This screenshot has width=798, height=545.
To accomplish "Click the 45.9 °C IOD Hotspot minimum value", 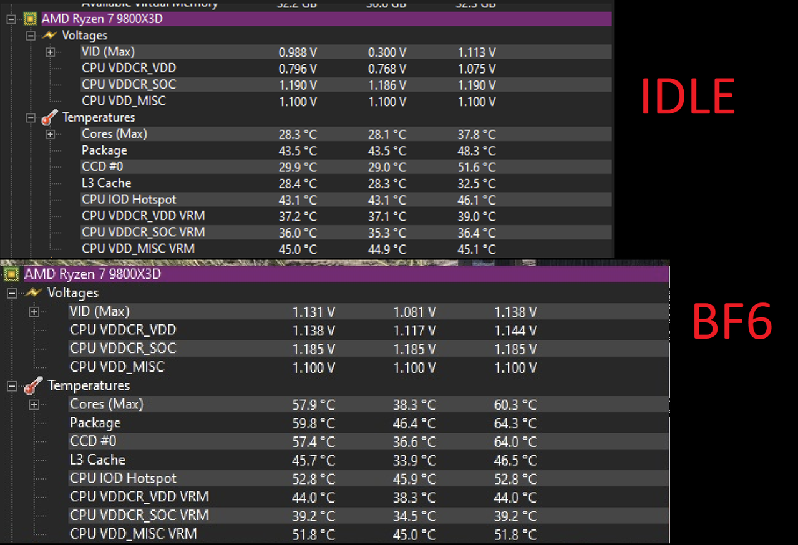I will click(x=414, y=480).
